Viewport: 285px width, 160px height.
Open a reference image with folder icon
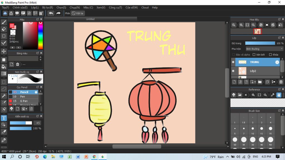point(240,95)
